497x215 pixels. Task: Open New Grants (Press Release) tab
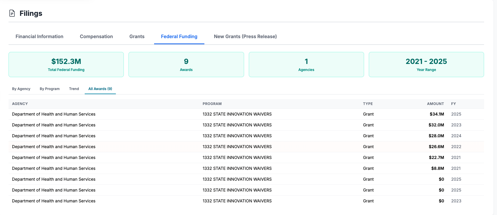245,36
